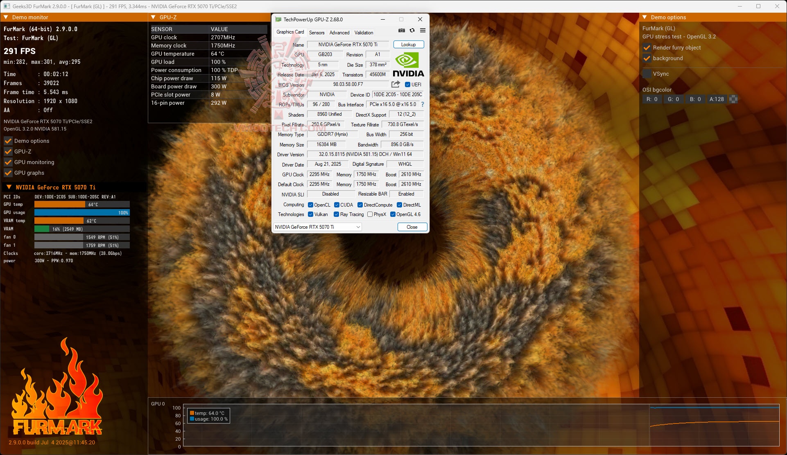Viewport: 787px width, 455px height.
Task: Open the Advanced tab in GPU-Z
Action: click(339, 33)
